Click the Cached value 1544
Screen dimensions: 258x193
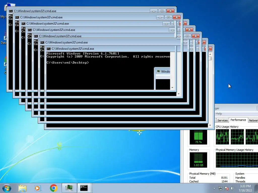click(x=224, y=181)
